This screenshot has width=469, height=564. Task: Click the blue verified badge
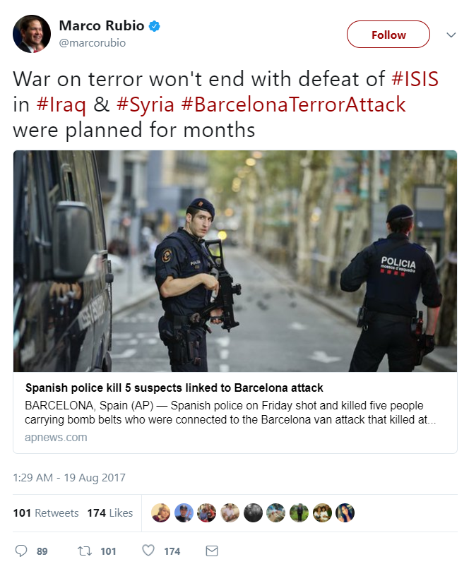(x=155, y=26)
